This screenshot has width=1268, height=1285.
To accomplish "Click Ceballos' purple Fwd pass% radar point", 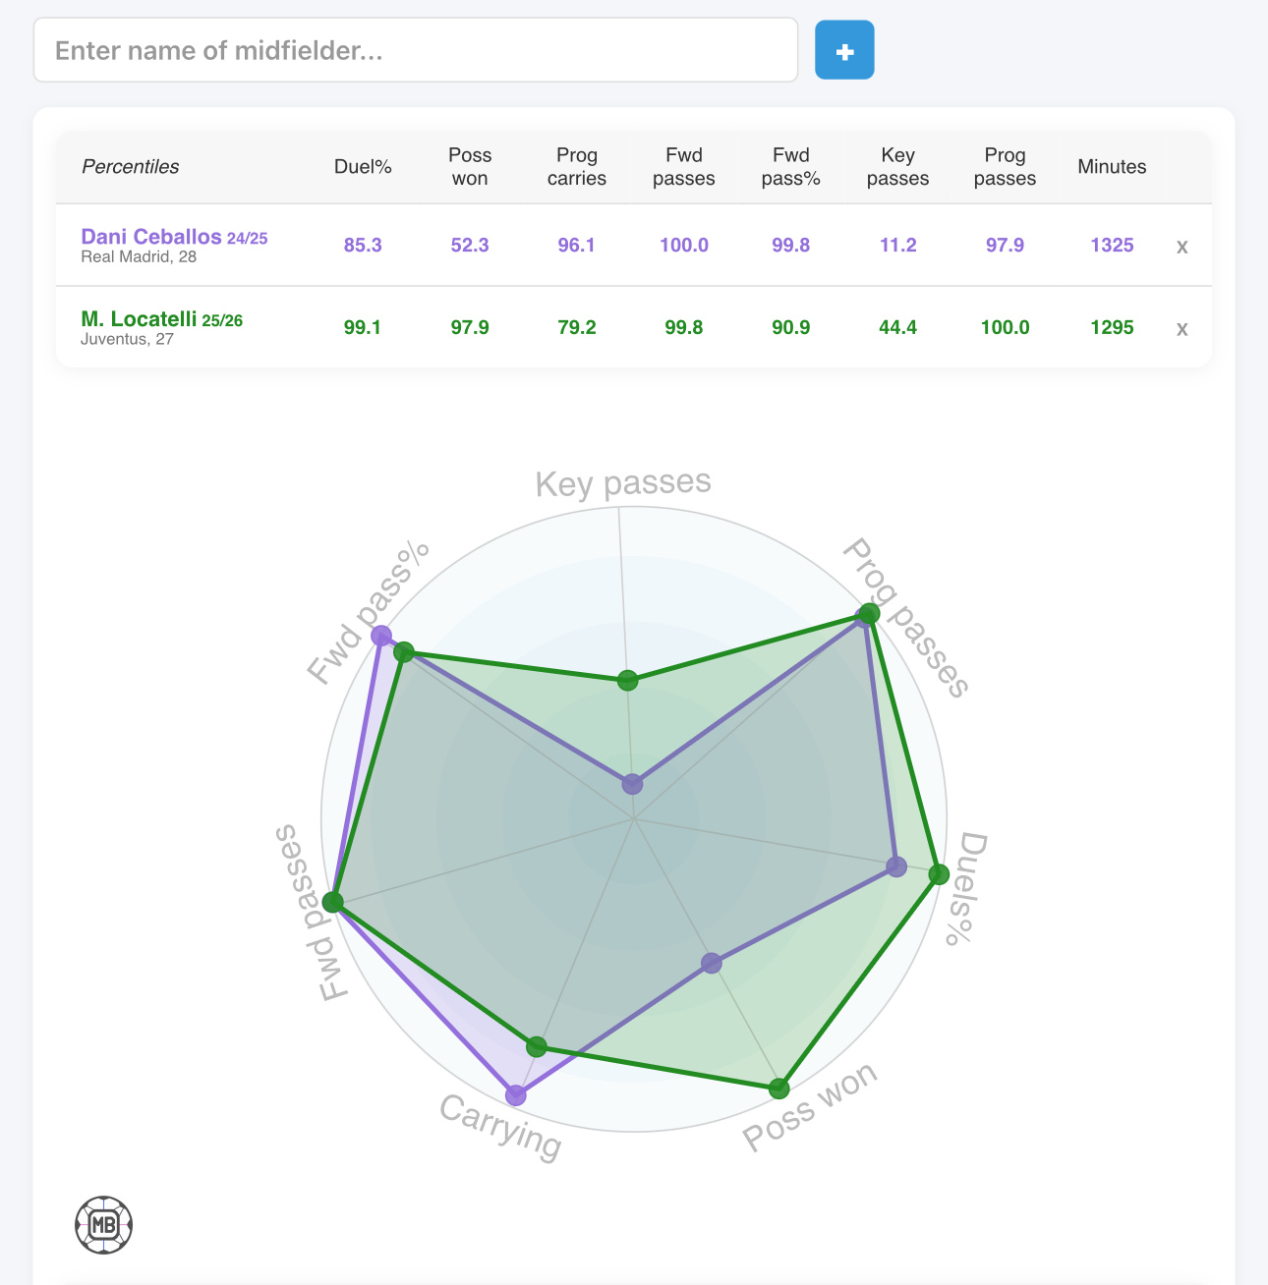I will pos(381,636).
